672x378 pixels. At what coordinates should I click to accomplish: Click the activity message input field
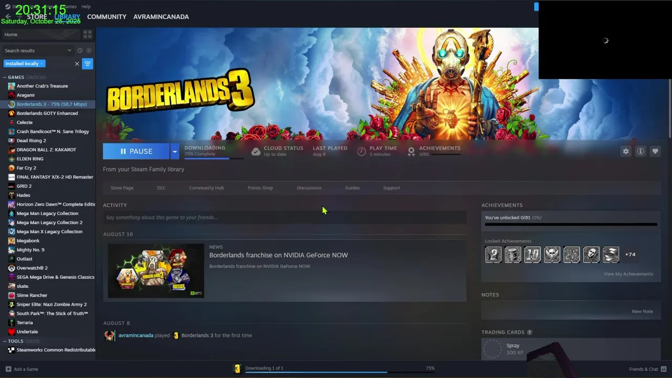[285, 217]
